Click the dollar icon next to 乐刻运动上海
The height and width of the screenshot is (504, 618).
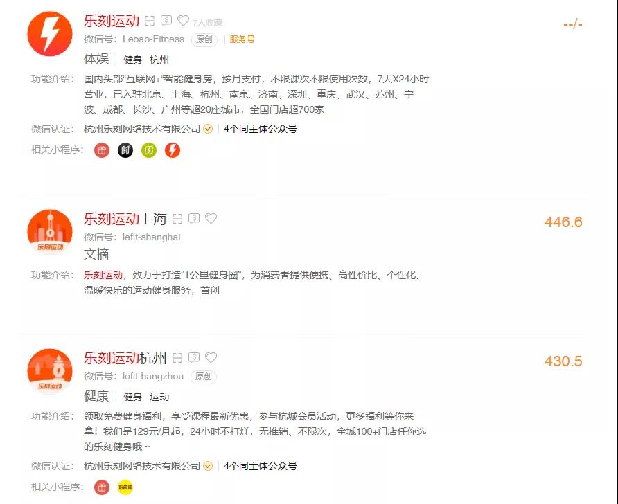pos(194,218)
